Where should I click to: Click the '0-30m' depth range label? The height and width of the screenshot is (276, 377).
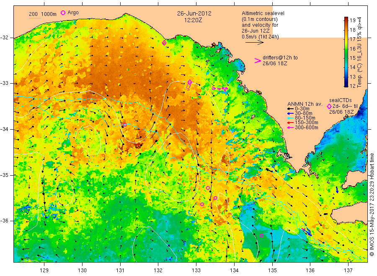pos(302,109)
